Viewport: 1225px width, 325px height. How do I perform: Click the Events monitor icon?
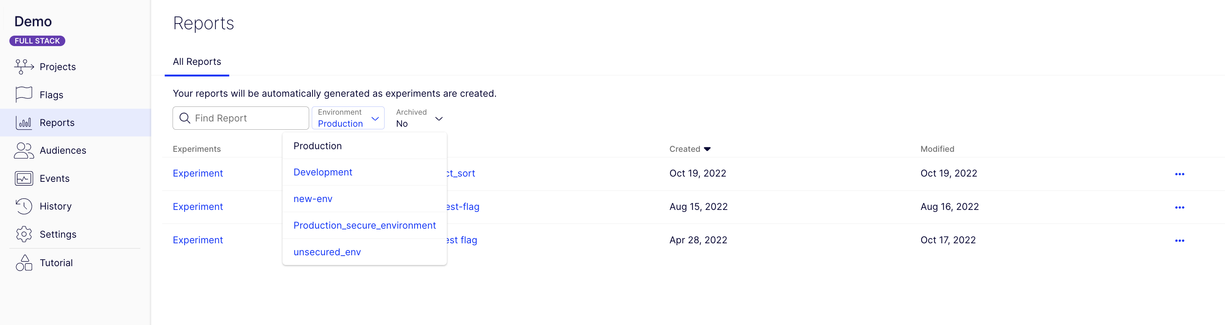tap(24, 179)
